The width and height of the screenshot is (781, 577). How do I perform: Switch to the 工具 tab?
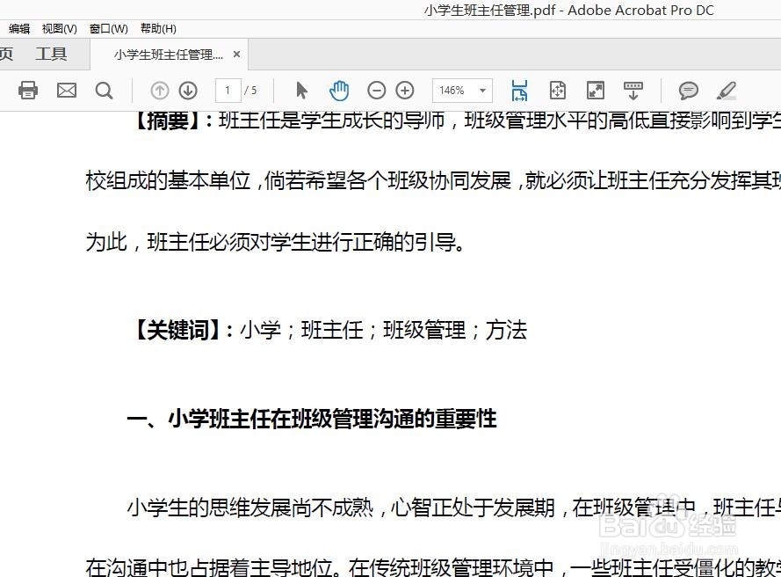click(52, 54)
